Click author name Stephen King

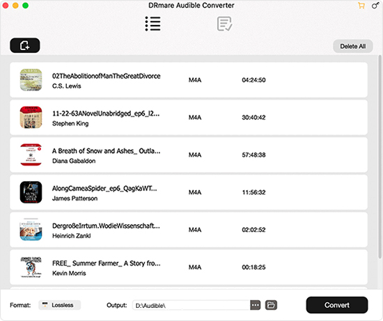click(70, 124)
